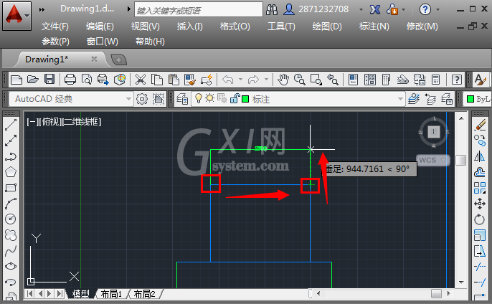
Task: Expand the quick access toolbar overflow arrows
Action: click(x=42, y=10)
